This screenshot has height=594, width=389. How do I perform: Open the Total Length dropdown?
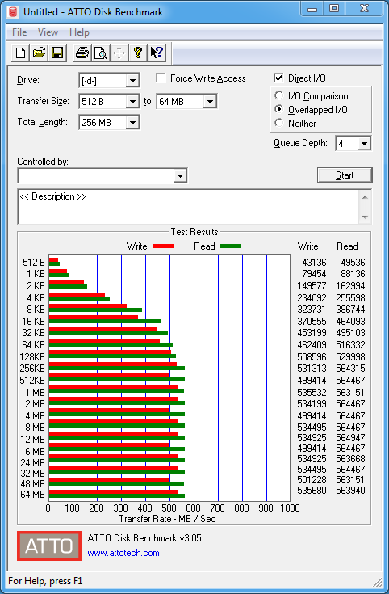click(x=132, y=122)
